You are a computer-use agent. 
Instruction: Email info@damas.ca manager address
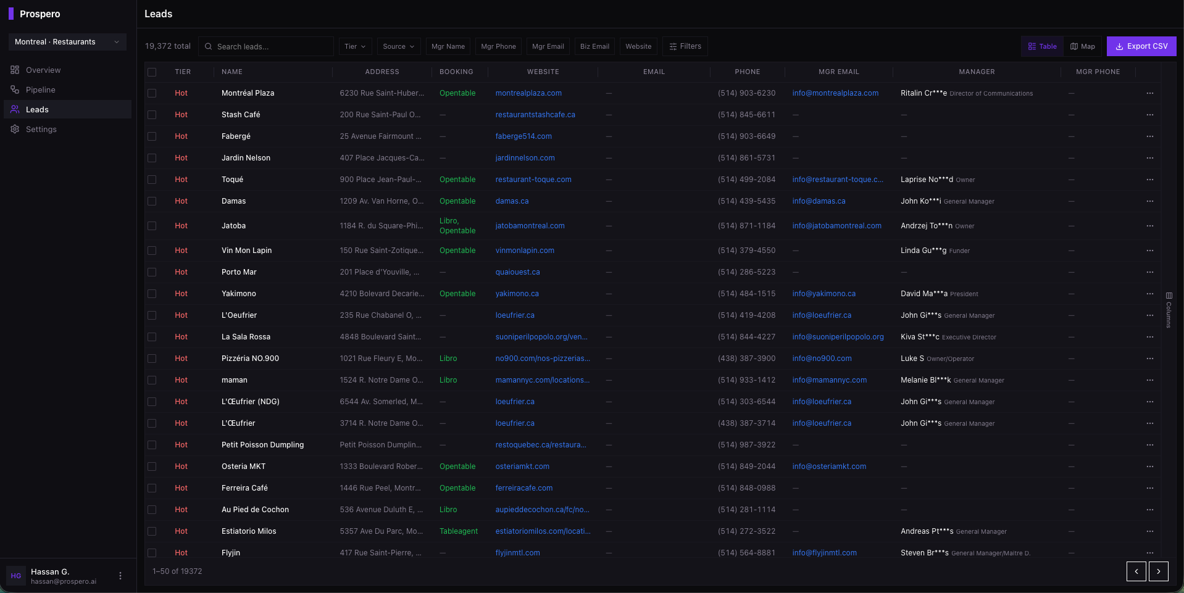[x=819, y=201]
